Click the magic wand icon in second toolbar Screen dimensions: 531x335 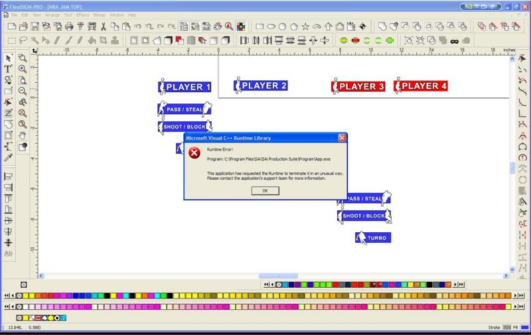[x=35, y=40]
